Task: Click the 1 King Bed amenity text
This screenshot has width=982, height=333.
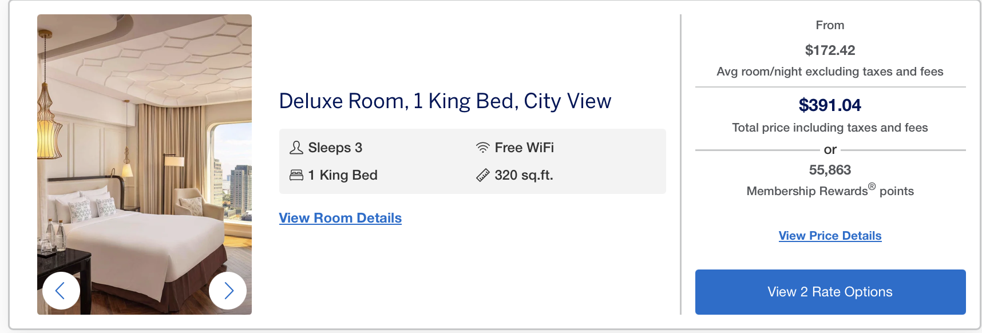Action: 343,175
